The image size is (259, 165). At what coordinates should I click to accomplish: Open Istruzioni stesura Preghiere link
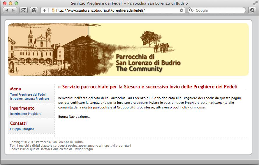coord(29,99)
